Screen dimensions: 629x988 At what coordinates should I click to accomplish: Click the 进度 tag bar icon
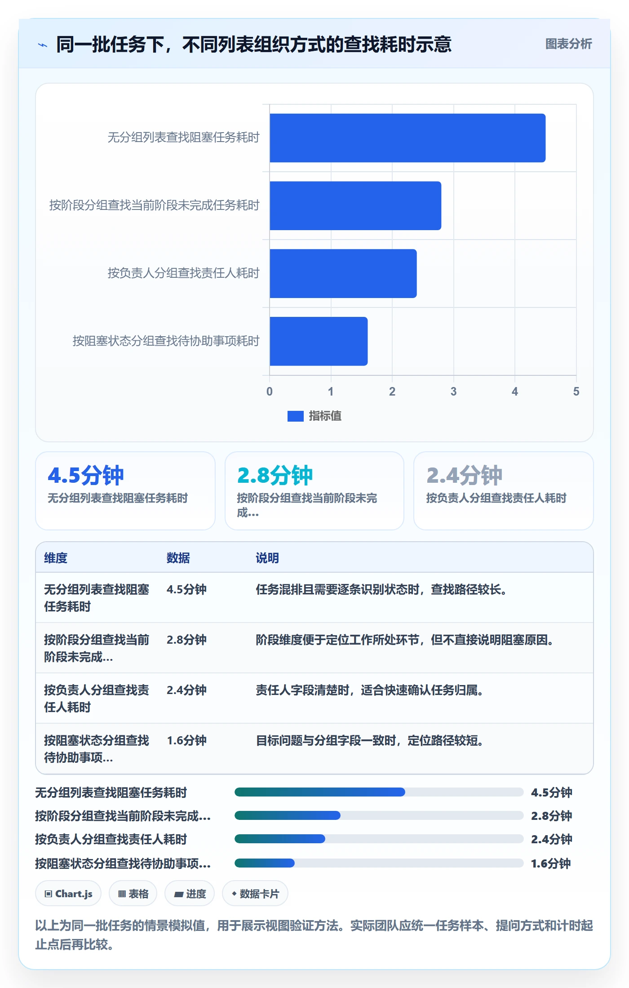click(x=178, y=894)
